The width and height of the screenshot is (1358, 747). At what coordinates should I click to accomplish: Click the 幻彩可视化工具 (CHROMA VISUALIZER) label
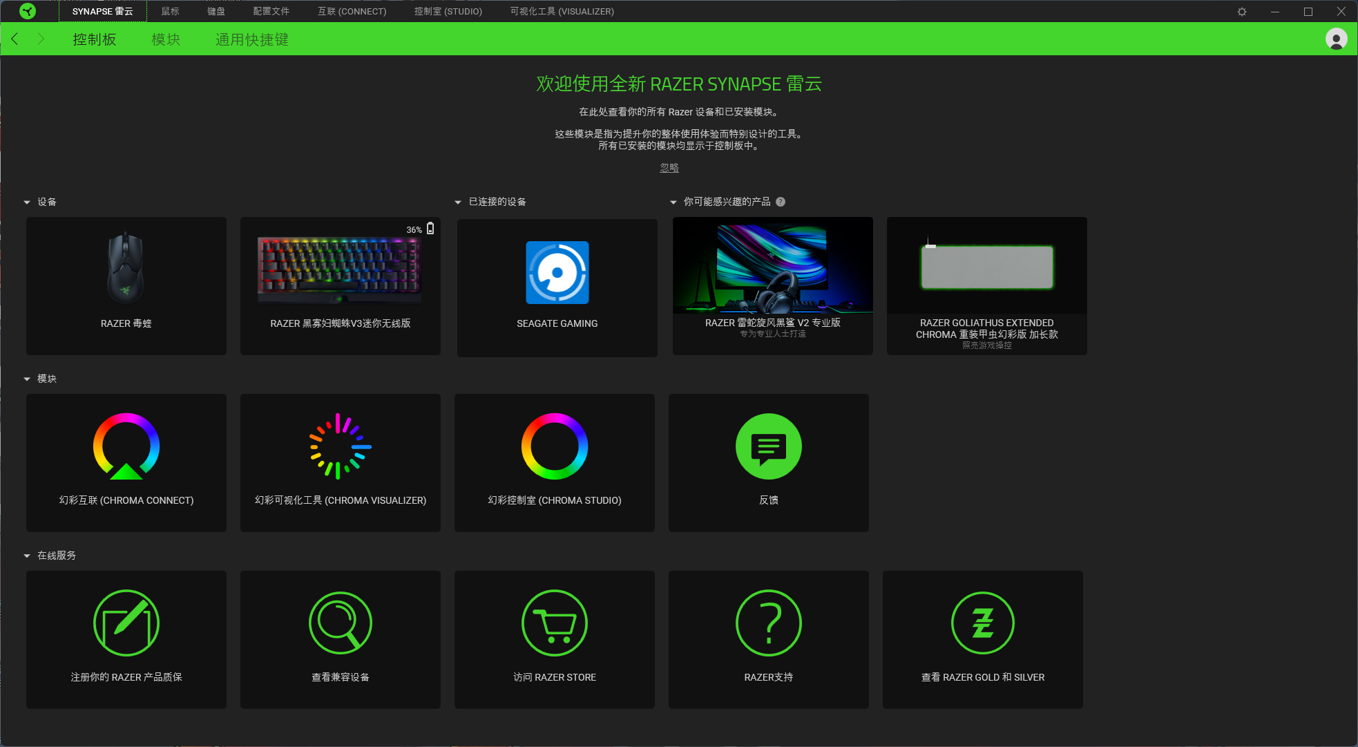[x=341, y=500]
